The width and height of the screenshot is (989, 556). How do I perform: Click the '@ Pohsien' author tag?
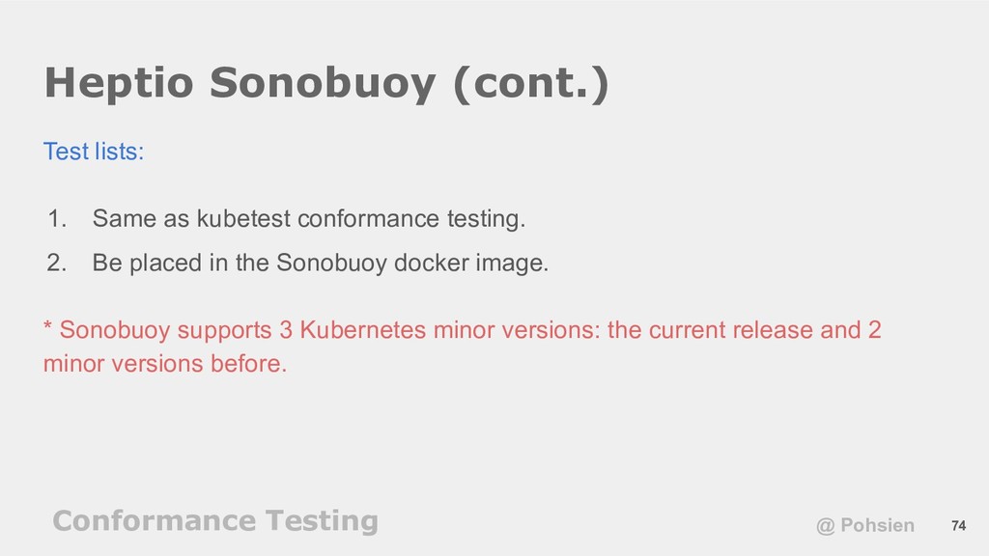click(864, 525)
